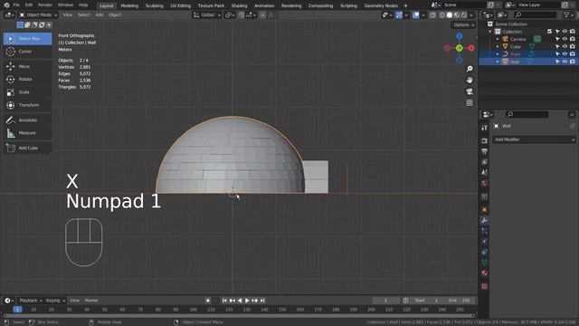Expand the Camera item in outliner

(x=498, y=39)
